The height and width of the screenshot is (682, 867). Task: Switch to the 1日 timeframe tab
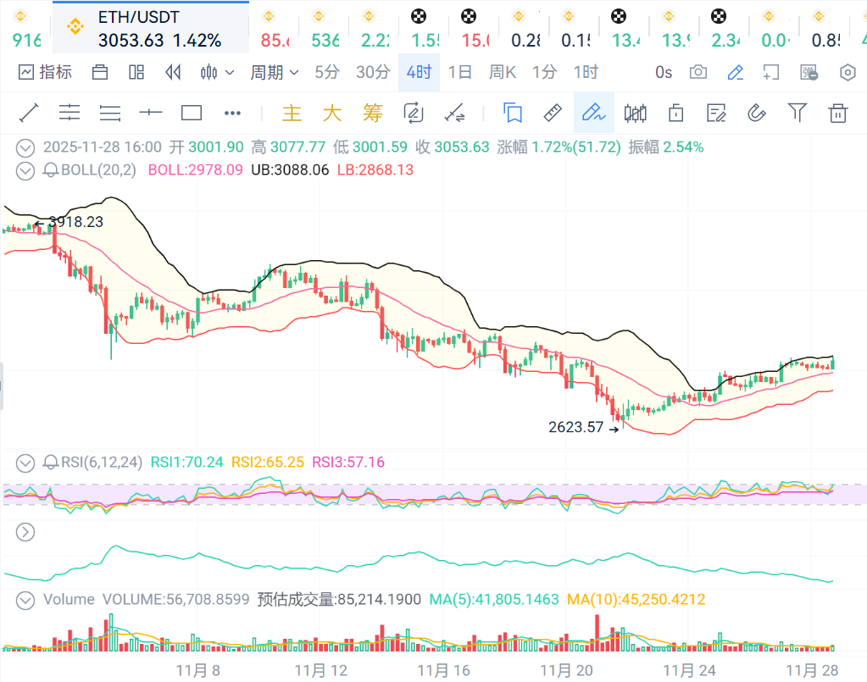click(x=459, y=73)
